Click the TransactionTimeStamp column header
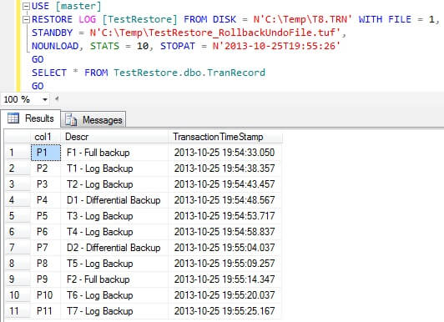The width and height of the screenshot is (444, 322). tap(225, 137)
